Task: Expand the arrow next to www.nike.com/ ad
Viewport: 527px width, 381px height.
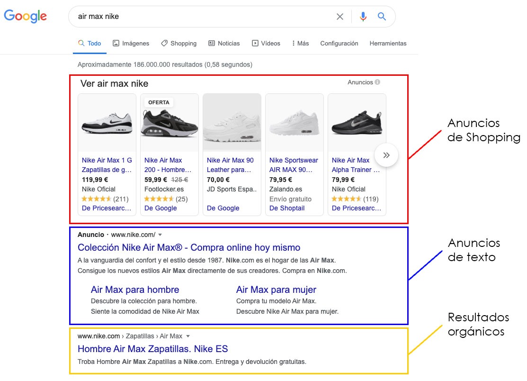Action: pos(160,235)
